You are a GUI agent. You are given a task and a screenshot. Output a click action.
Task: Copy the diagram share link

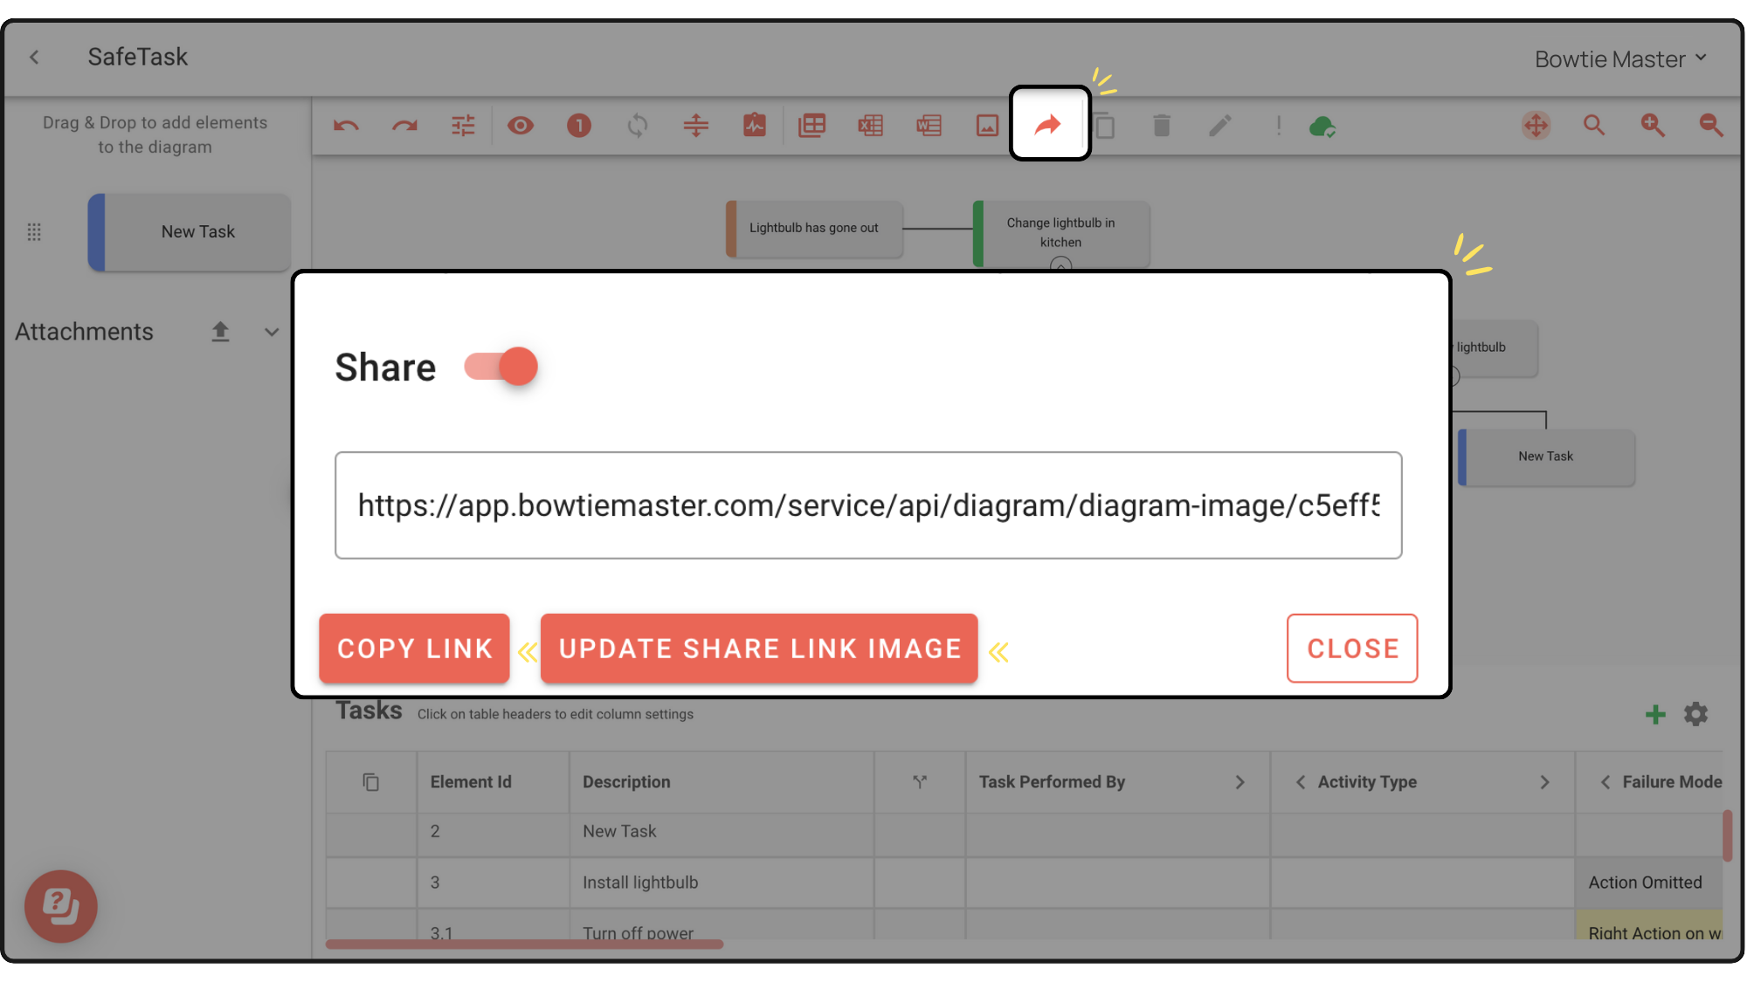coord(414,648)
